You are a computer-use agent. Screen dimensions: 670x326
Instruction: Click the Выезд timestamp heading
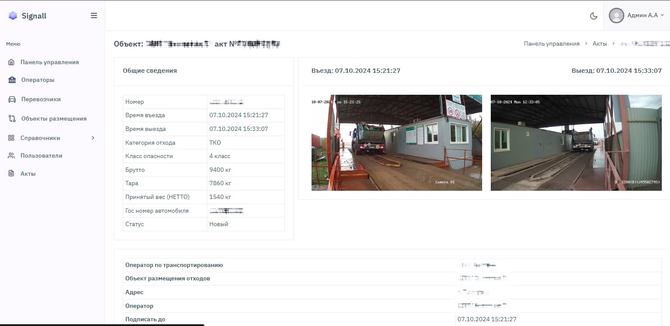pos(617,71)
